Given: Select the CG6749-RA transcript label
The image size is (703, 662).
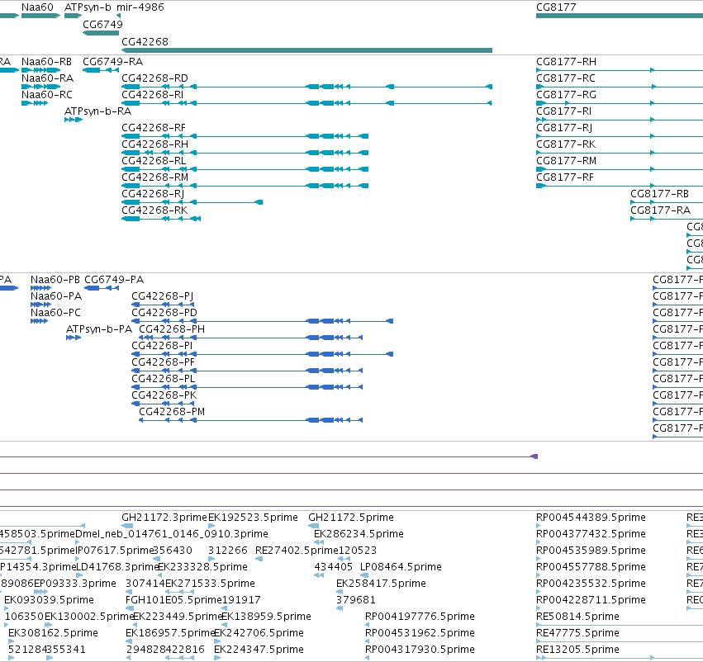Looking at the screenshot, I should pos(113,61).
